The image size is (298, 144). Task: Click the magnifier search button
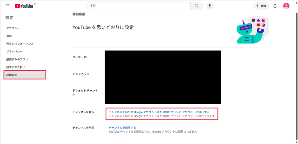click(x=196, y=6)
